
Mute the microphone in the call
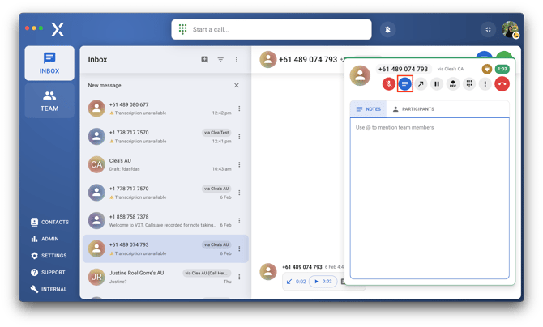[389, 84]
